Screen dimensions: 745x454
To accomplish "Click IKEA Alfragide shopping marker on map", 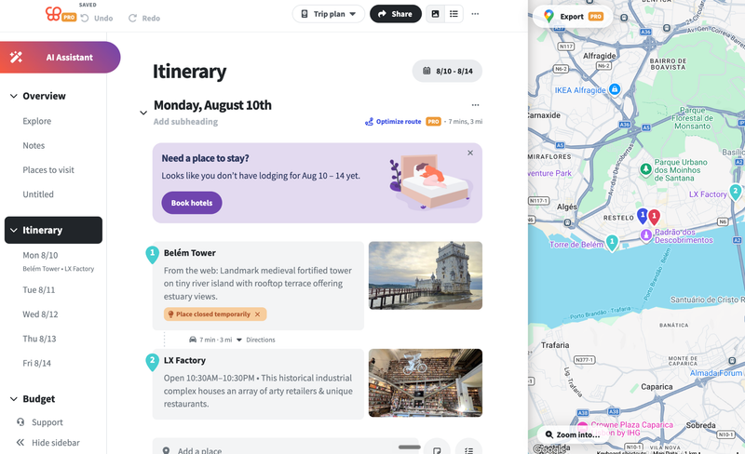I will coord(615,88).
